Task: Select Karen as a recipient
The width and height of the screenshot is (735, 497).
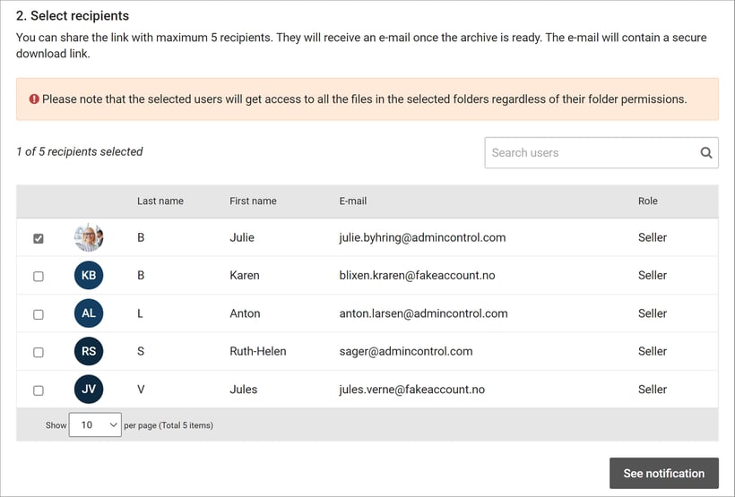Action: point(38,277)
